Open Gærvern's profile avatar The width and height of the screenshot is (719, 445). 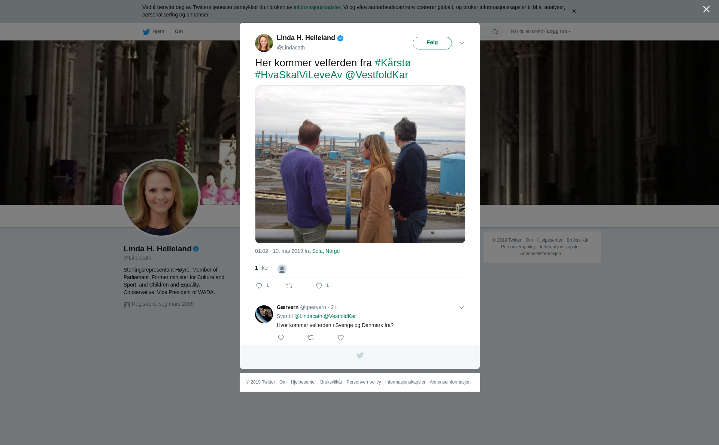[x=264, y=314]
